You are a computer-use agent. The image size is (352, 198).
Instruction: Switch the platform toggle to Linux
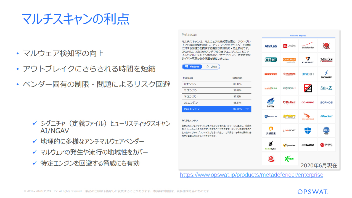[x=211, y=67]
